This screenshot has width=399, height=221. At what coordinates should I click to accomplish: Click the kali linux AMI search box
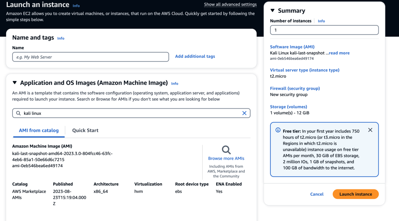pyautogui.click(x=131, y=113)
